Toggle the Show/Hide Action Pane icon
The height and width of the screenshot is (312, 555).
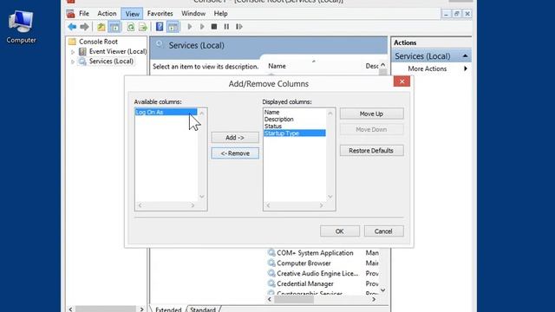[173, 27]
